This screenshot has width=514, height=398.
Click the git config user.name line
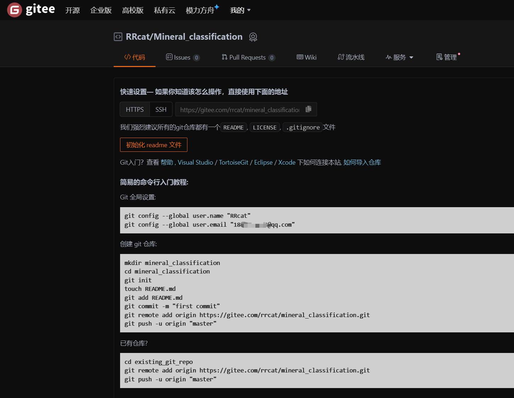click(187, 216)
